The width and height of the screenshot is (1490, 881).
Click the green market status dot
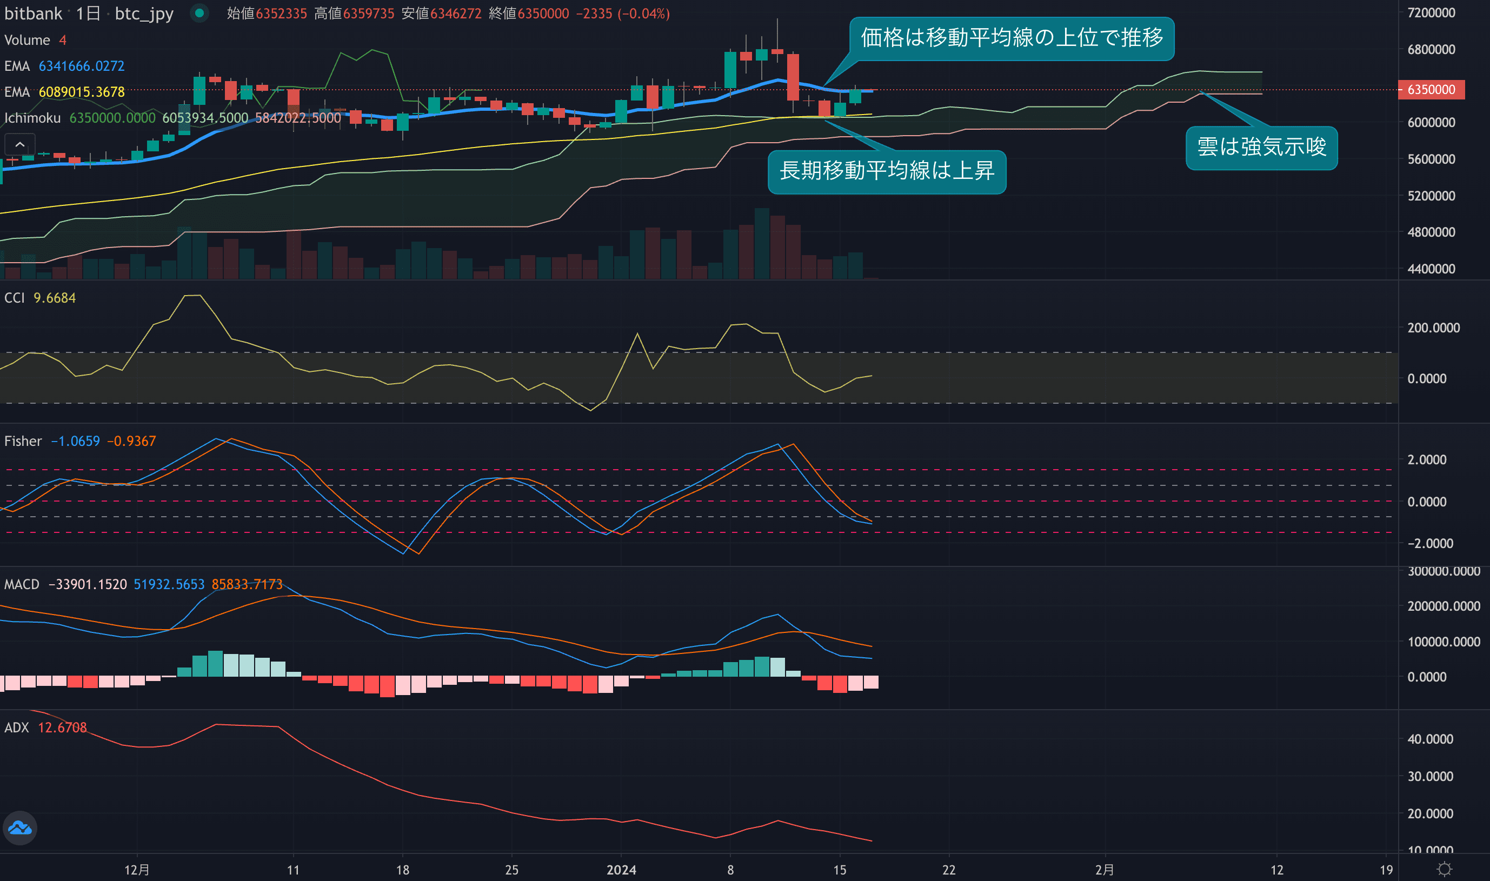(199, 13)
